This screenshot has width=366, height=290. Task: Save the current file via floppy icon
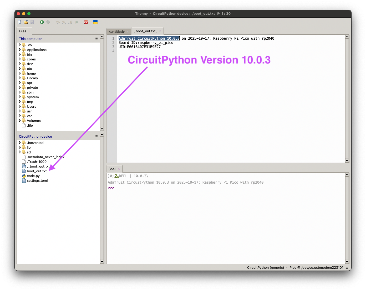click(33, 22)
